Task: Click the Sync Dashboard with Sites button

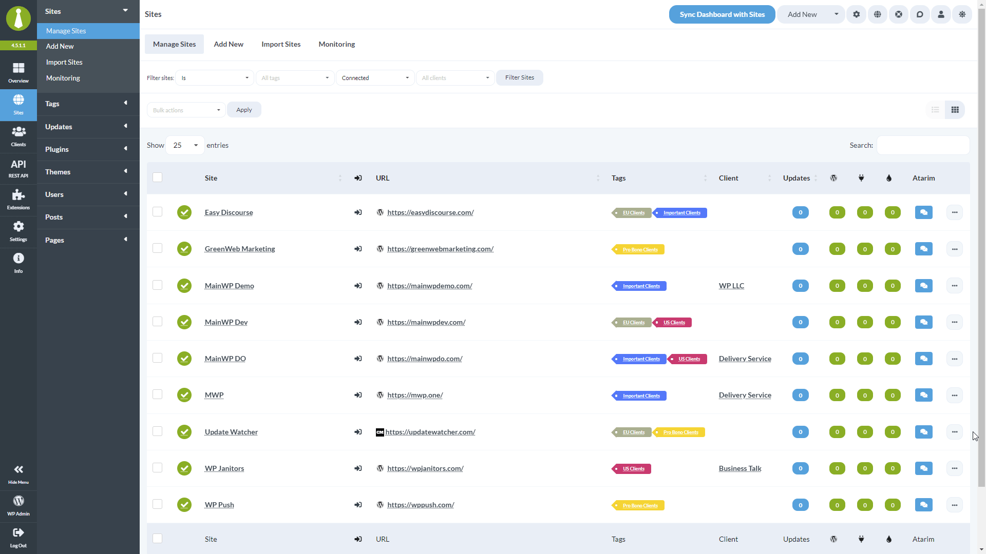Action: pos(722,14)
